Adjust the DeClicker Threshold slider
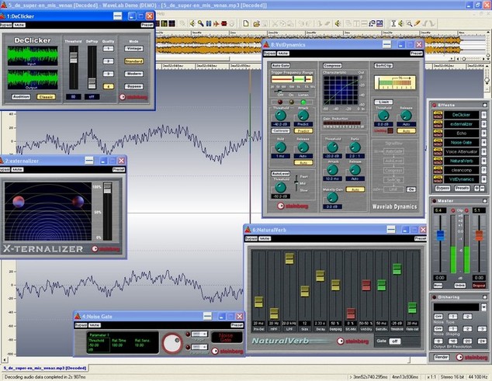Screen dimensions: 492x381 74,57
